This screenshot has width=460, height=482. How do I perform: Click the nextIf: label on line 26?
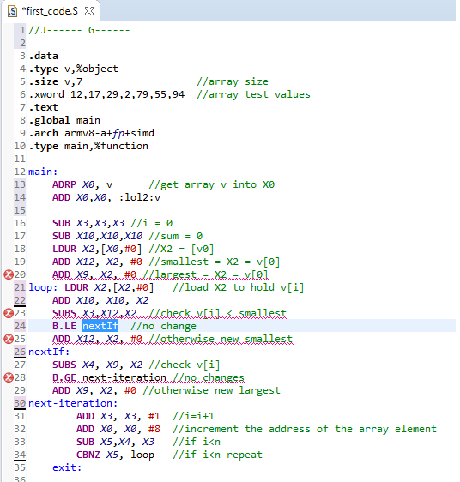tap(49, 352)
